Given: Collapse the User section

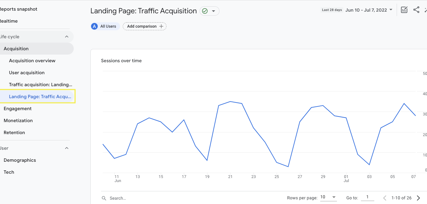Looking at the screenshot, I should [67, 148].
